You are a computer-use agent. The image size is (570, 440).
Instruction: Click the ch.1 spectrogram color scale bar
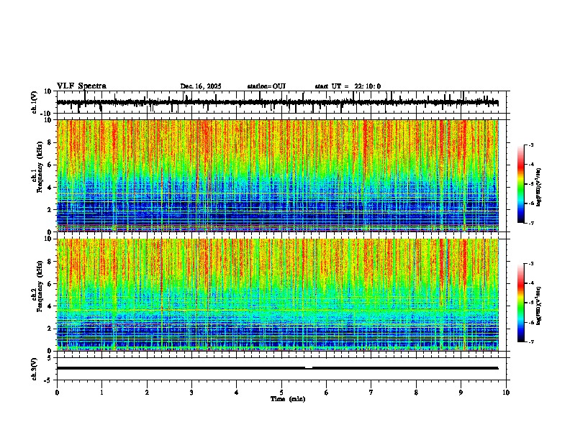[520, 184]
